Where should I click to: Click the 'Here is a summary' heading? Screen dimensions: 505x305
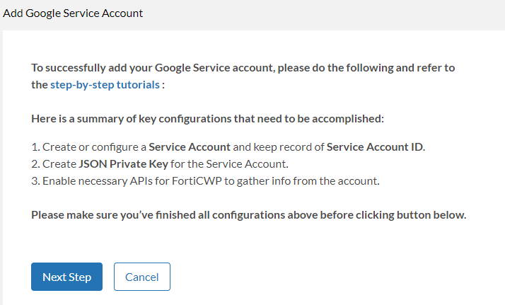[207, 119]
